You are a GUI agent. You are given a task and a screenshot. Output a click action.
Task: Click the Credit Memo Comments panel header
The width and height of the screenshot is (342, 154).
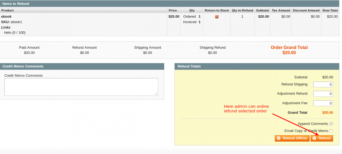(23, 66)
